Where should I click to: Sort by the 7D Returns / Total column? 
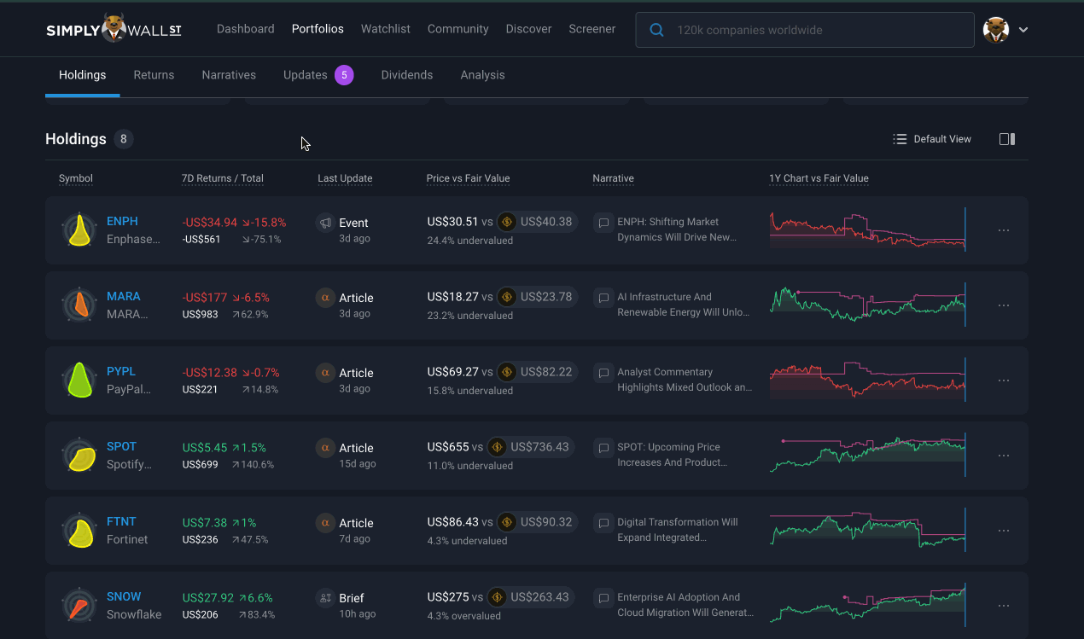pos(223,178)
